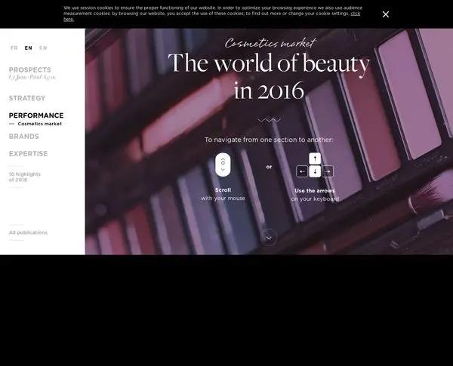Expand the Performance section
This screenshot has width=453, height=366.
pyautogui.click(x=36, y=115)
